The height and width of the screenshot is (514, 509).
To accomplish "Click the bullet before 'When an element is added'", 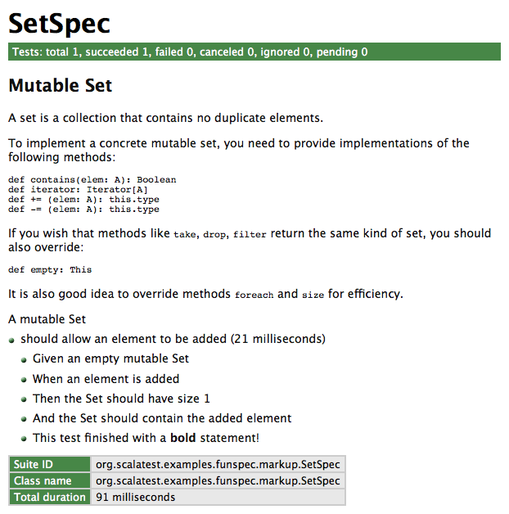I will click(25, 380).
